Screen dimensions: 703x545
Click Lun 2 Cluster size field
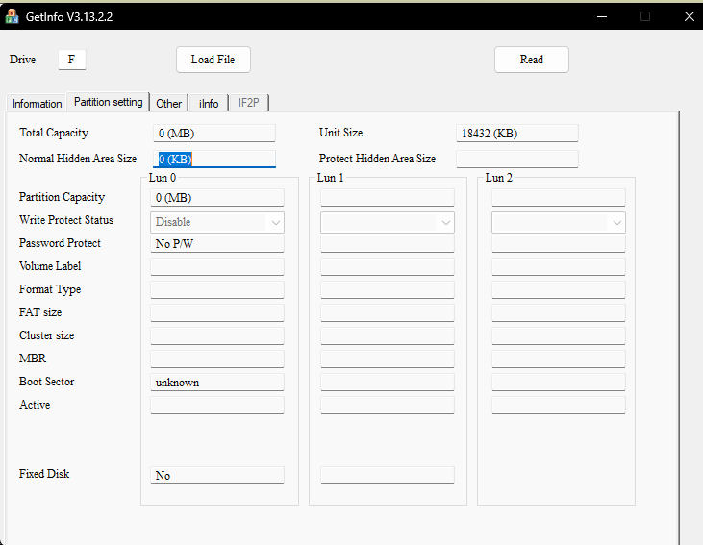click(x=558, y=336)
